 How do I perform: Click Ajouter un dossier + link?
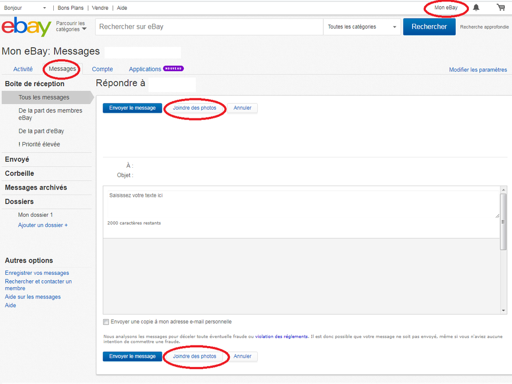tap(43, 225)
